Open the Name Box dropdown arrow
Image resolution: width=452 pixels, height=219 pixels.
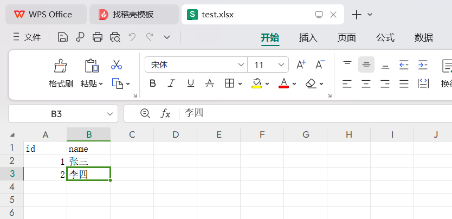click(110, 114)
